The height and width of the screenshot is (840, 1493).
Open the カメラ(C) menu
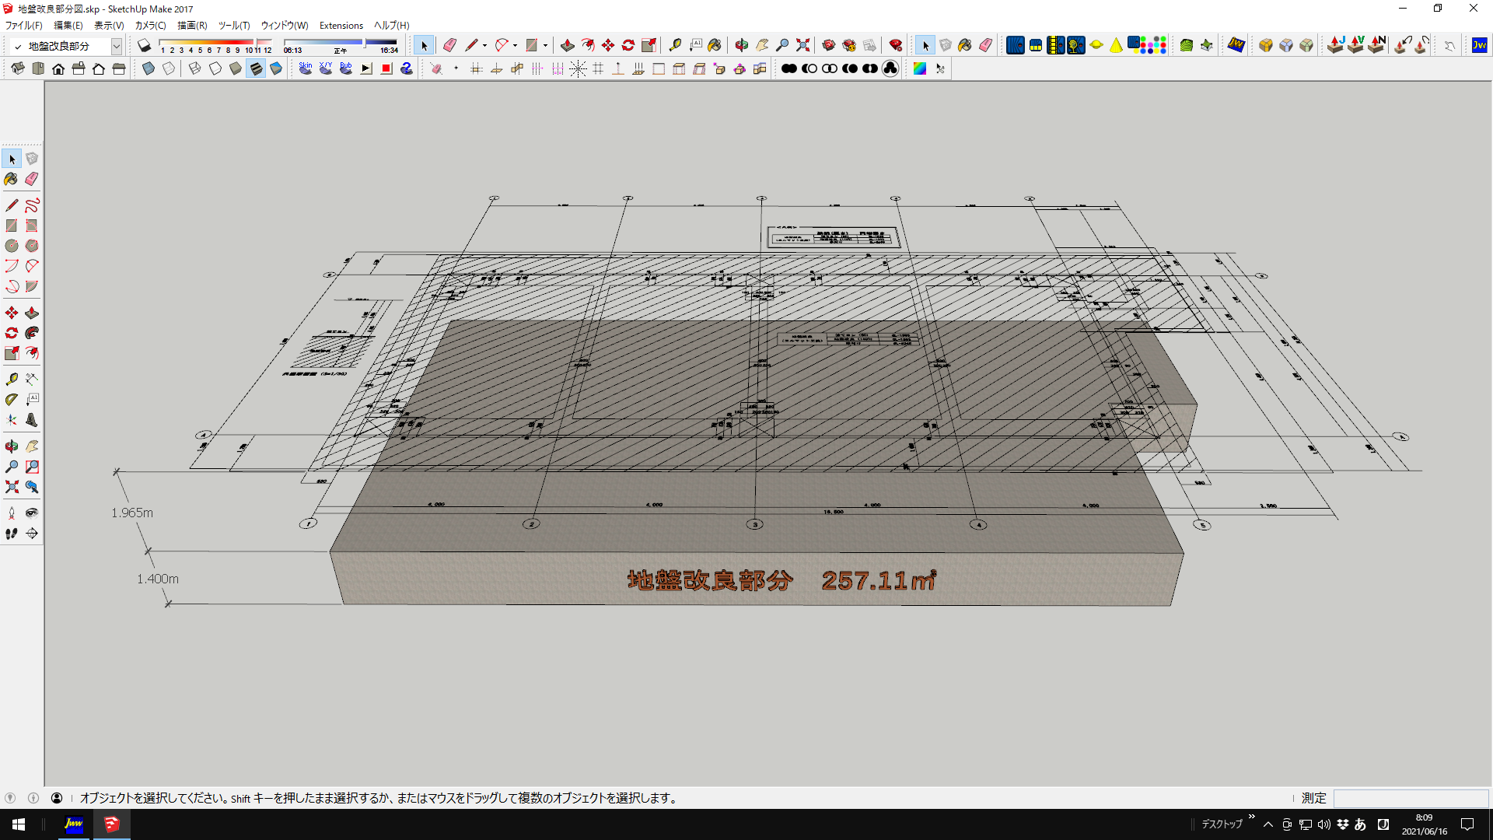[x=150, y=26]
